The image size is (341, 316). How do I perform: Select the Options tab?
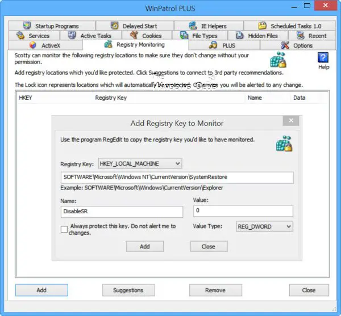coord(297,45)
